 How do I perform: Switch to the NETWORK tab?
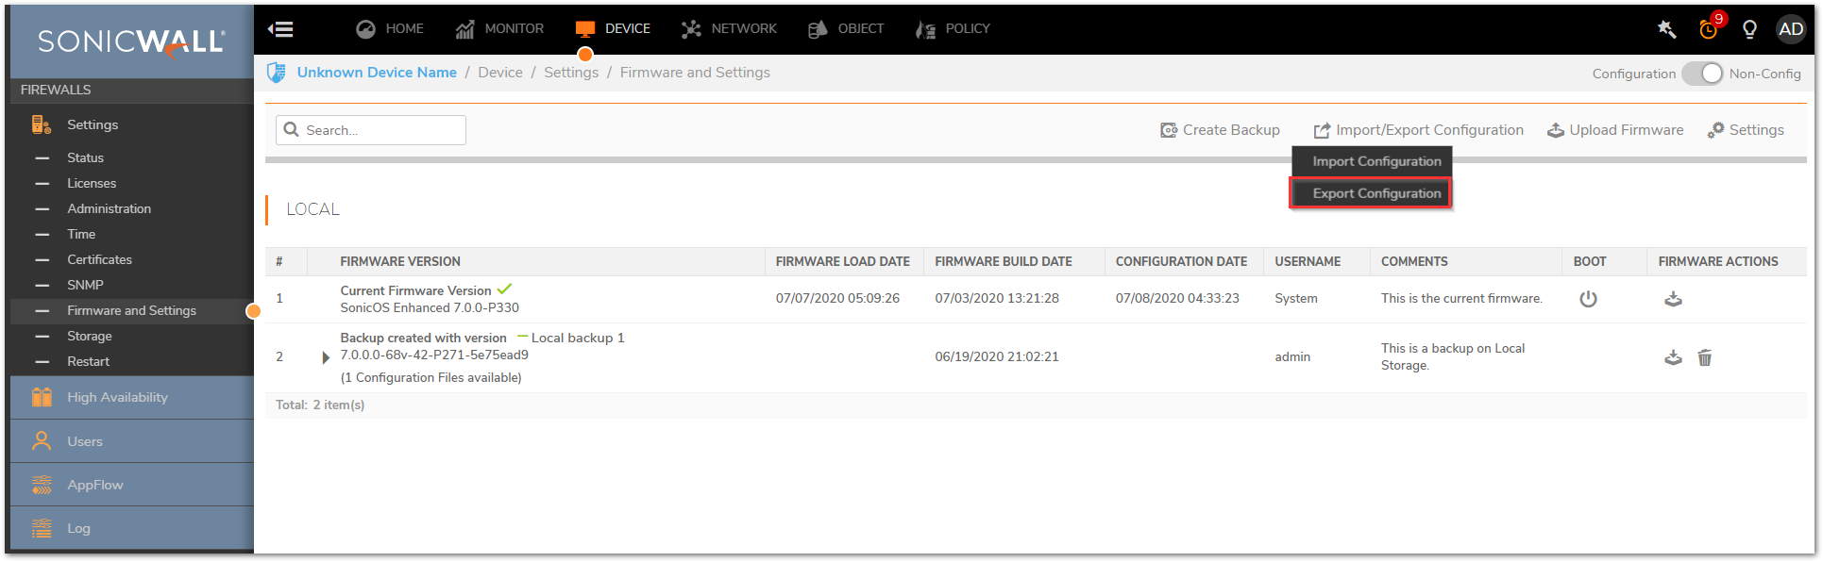pyautogui.click(x=729, y=29)
